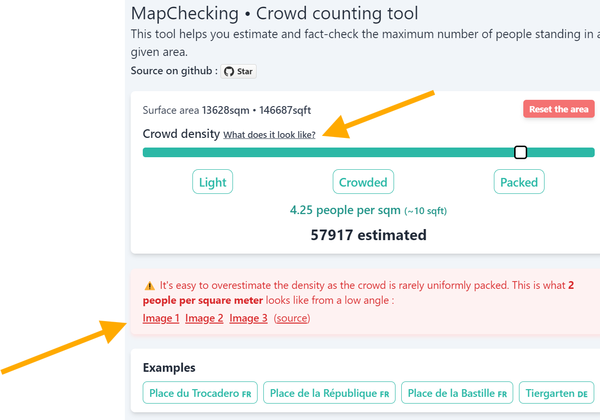Choose the Crowded density preset
600x420 pixels.
pyautogui.click(x=363, y=182)
